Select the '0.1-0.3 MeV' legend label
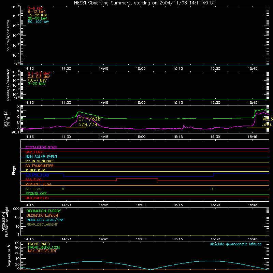The height and width of the screenshot is (273, 273). 39,73
